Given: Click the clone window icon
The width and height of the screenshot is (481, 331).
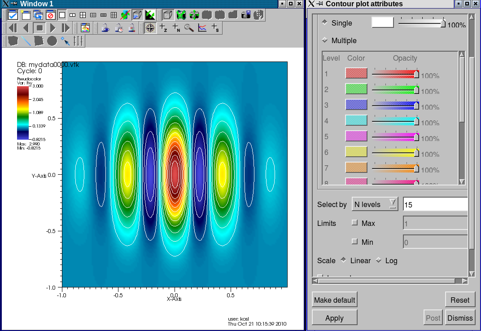Looking at the screenshot, I should point(37,15).
